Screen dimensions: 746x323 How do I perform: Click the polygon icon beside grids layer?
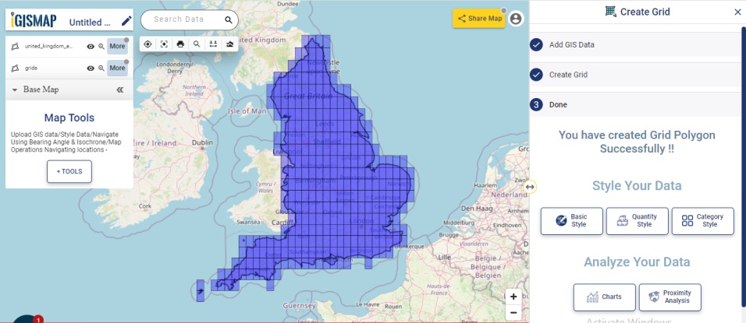click(x=15, y=68)
